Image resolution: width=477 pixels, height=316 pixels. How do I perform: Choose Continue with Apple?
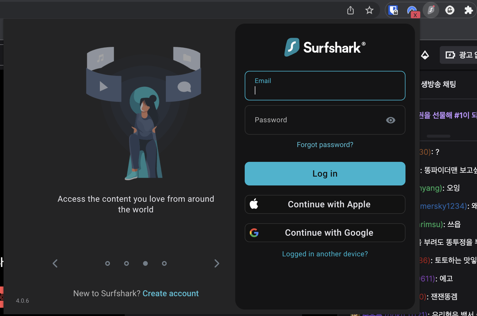point(325,204)
